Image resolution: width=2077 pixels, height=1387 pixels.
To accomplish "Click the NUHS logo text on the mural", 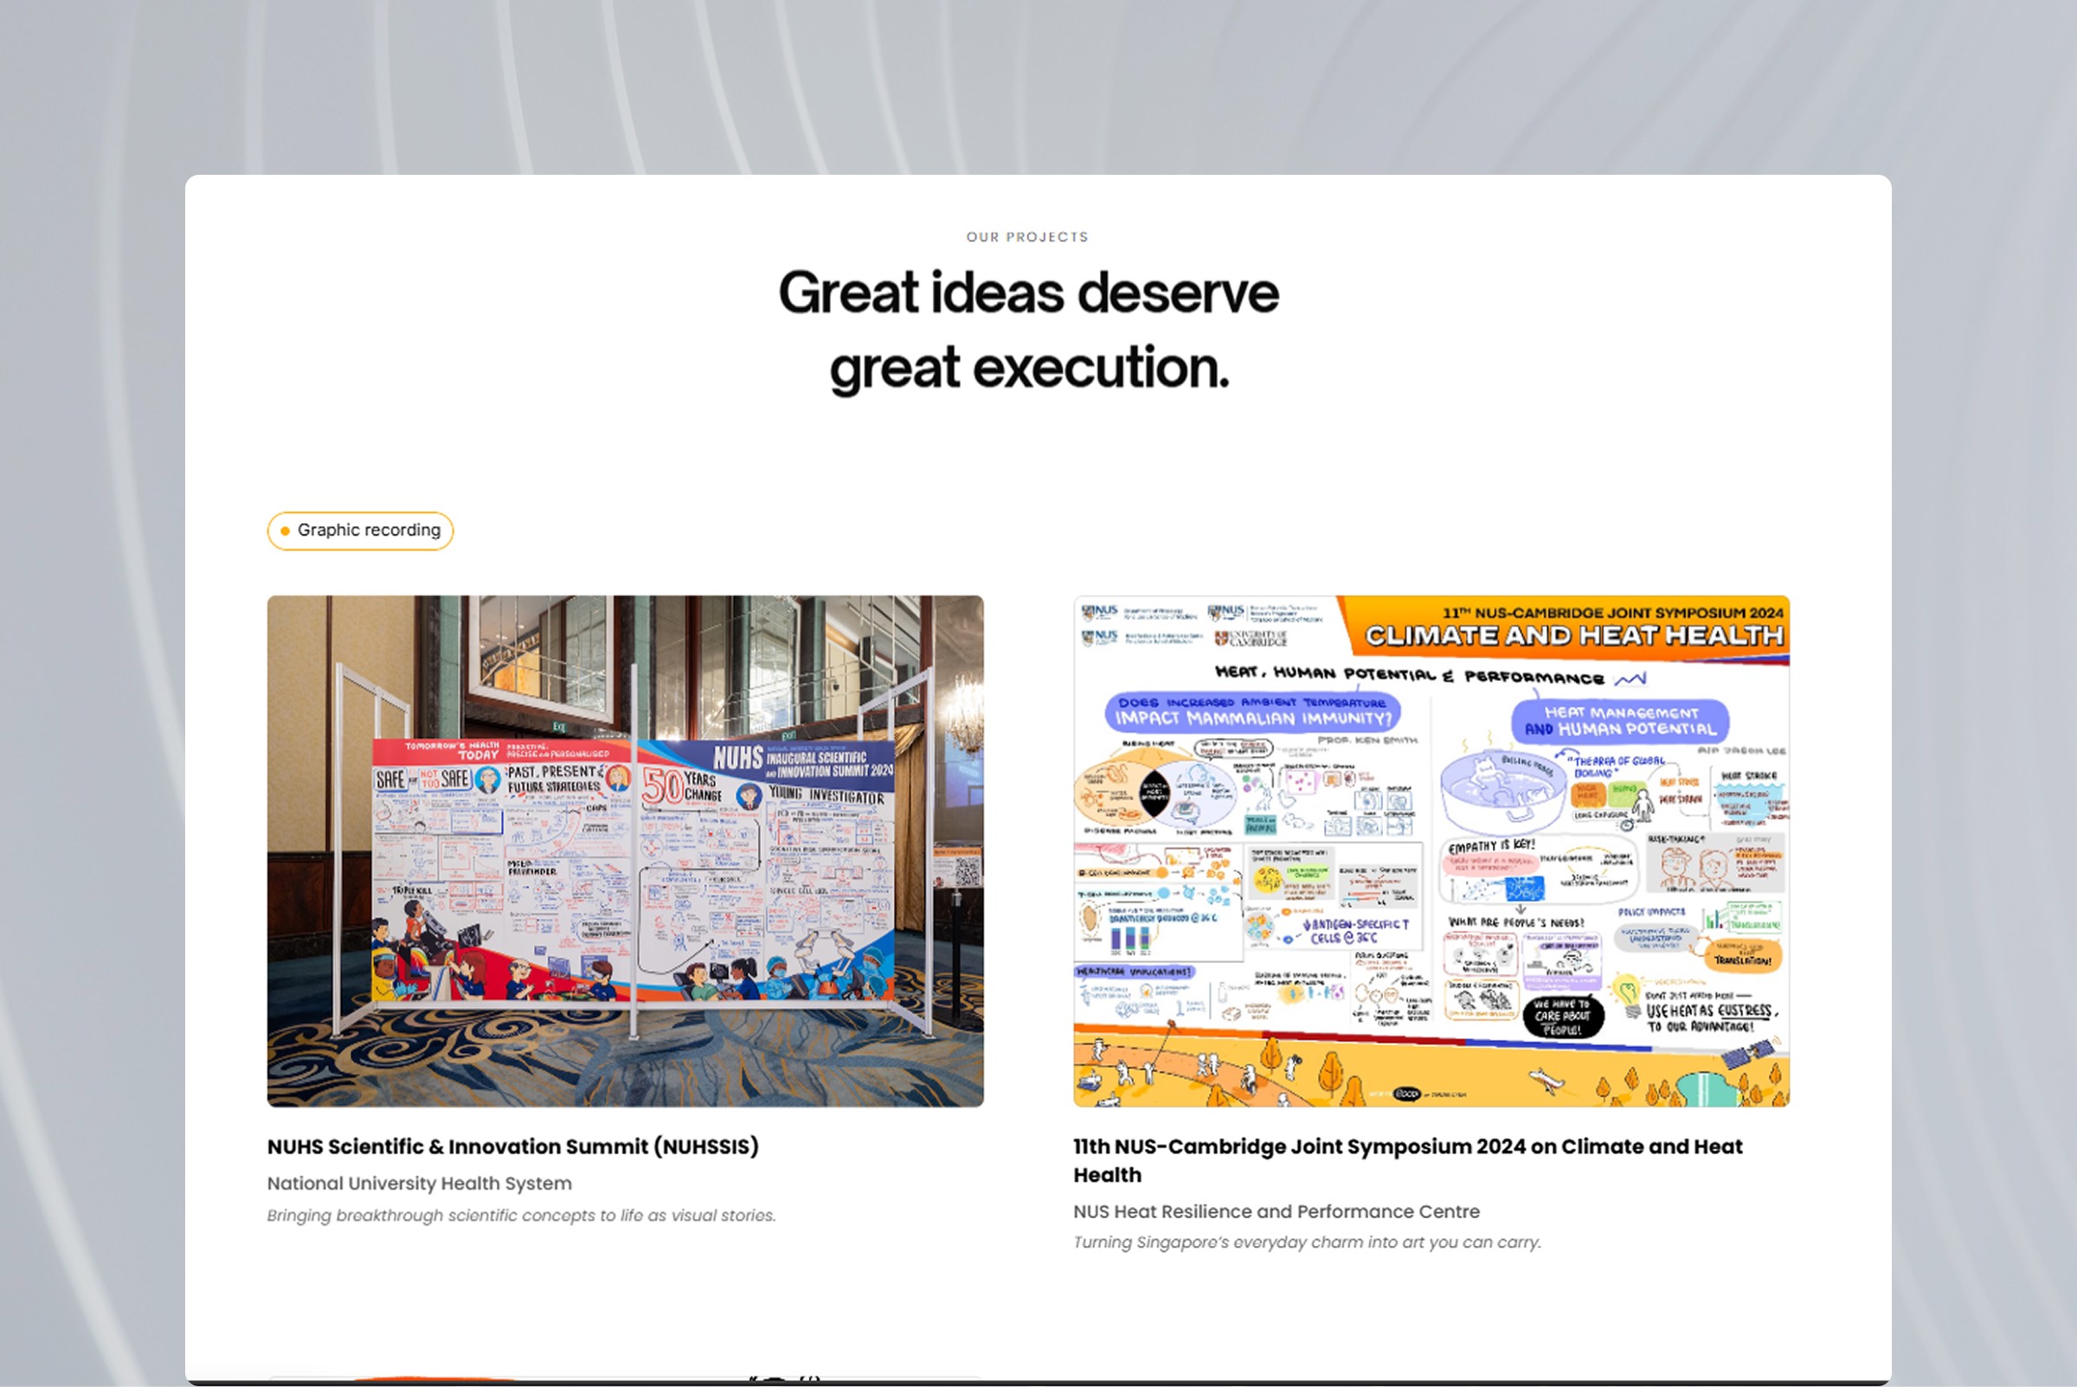I will [737, 758].
